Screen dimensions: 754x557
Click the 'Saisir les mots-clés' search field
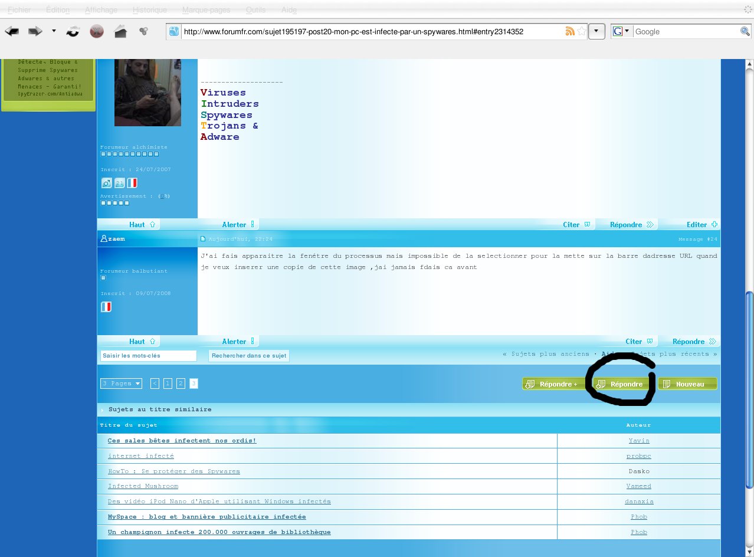148,356
